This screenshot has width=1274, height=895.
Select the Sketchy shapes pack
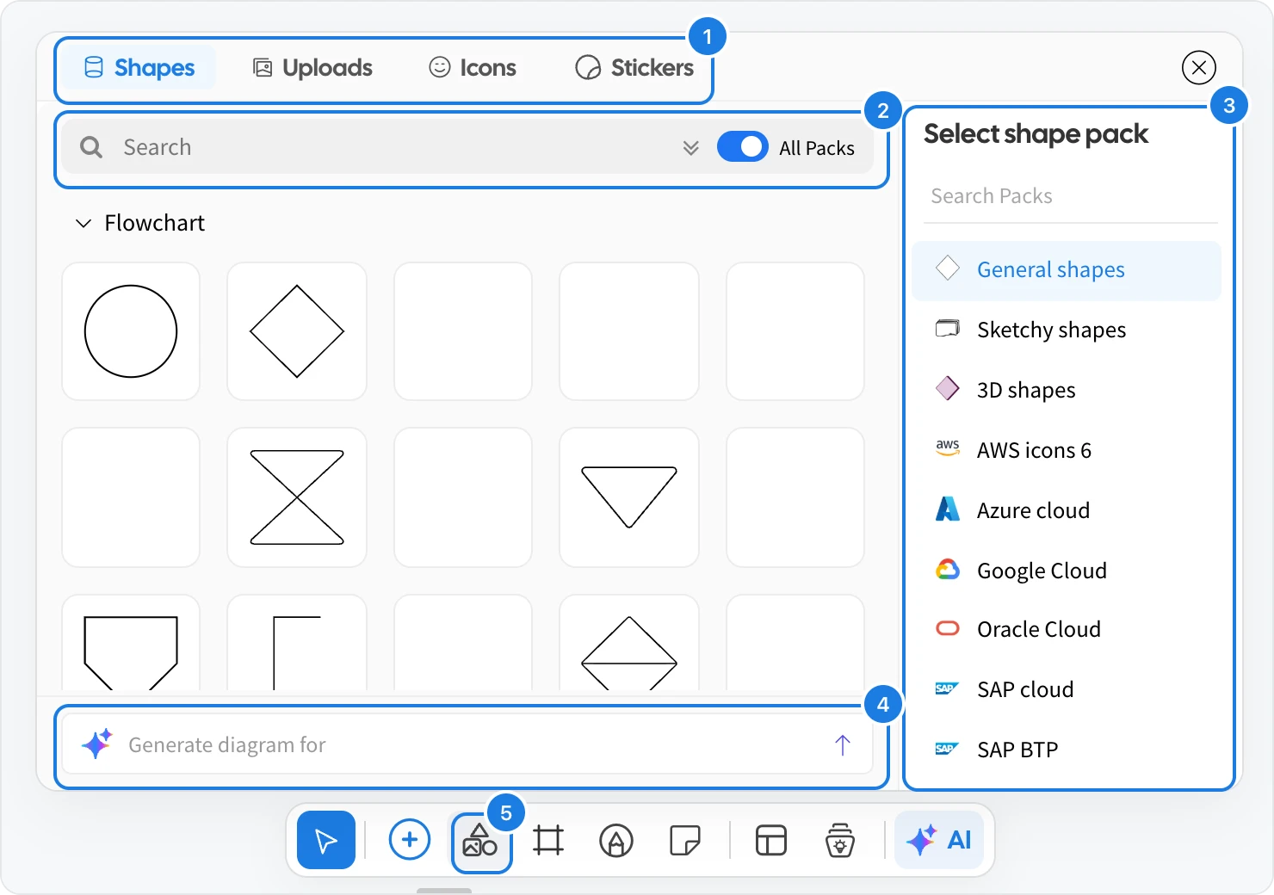point(1067,330)
